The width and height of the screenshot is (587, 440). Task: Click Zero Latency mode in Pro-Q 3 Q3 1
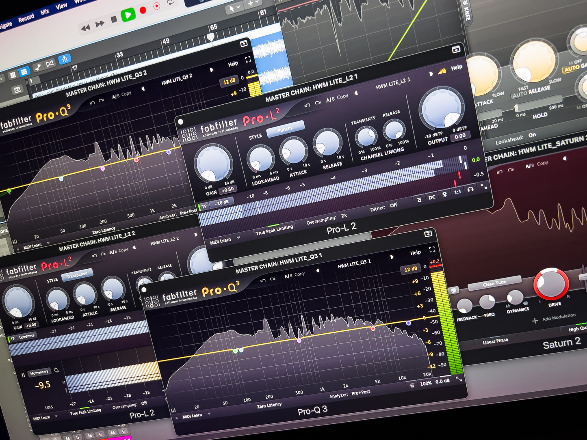click(x=269, y=405)
